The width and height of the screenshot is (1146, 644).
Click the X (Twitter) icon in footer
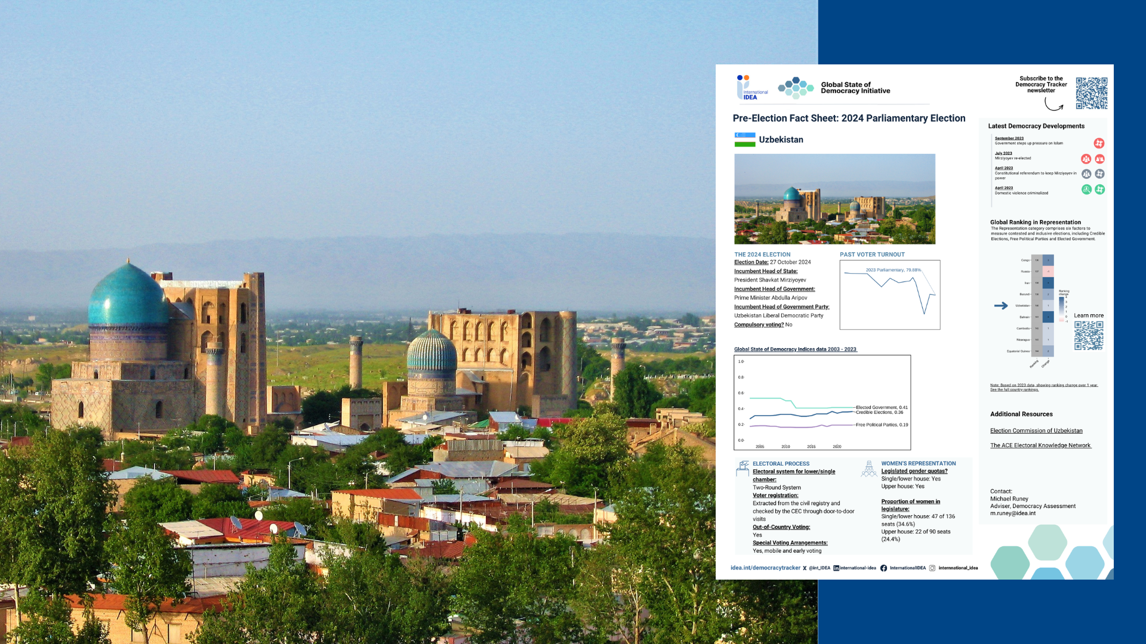[805, 568]
